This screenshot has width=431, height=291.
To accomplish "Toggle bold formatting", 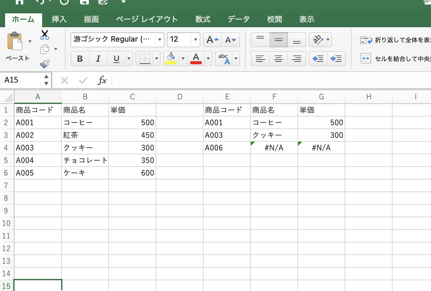I will pos(80,58).
